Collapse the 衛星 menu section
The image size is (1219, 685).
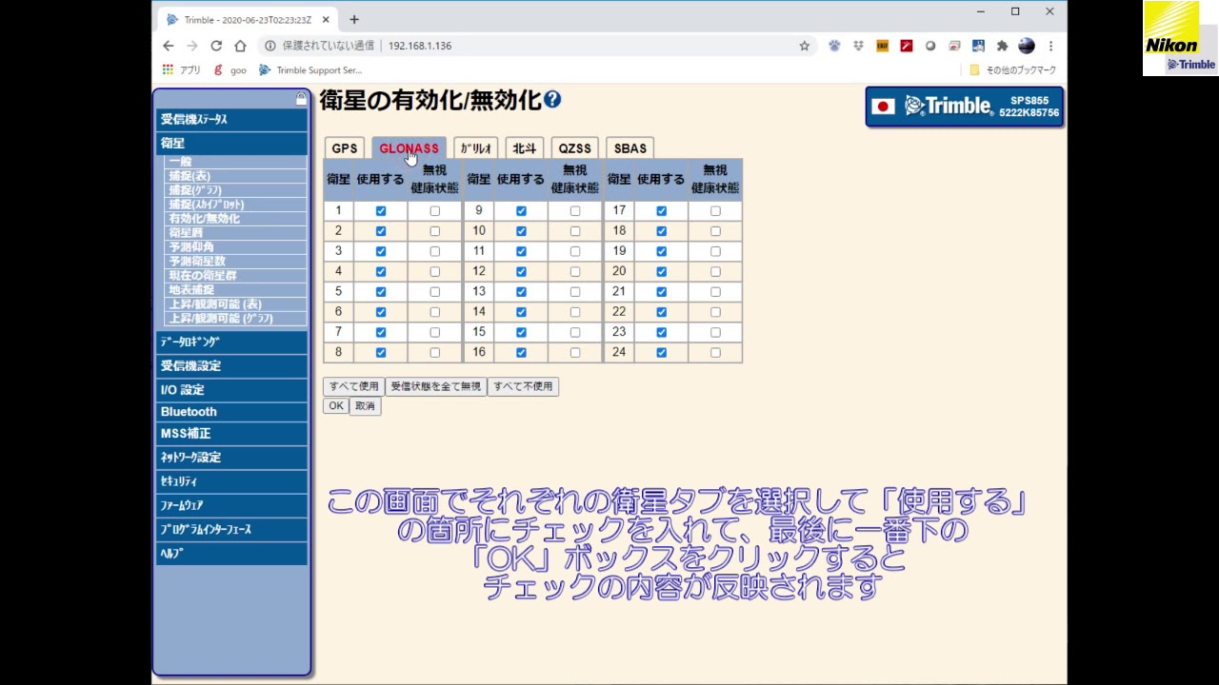coord(231,144)
